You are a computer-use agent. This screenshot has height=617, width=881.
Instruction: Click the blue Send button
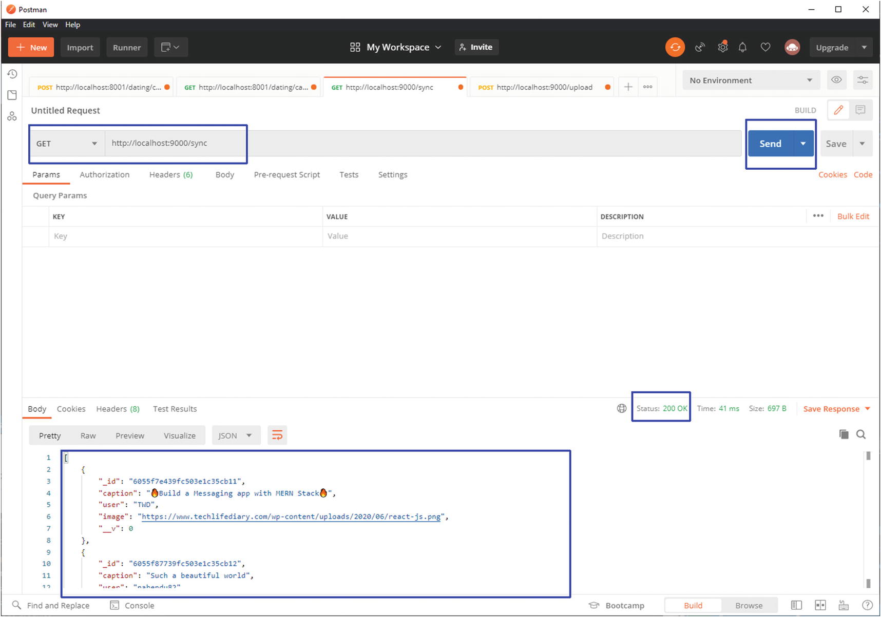(770, 144)
